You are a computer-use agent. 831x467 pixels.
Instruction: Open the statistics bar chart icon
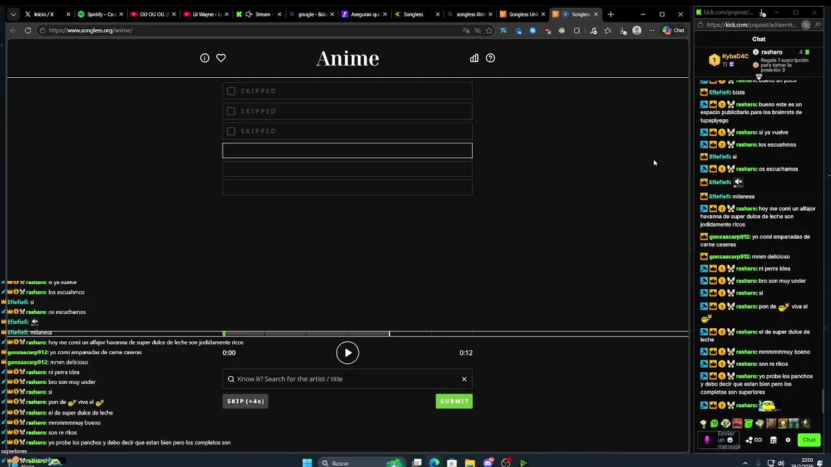[474, 58]
